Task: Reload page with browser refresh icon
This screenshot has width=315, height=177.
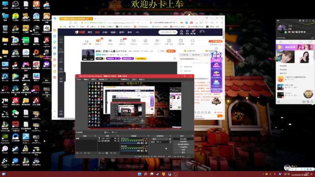Action: [70, 23]
